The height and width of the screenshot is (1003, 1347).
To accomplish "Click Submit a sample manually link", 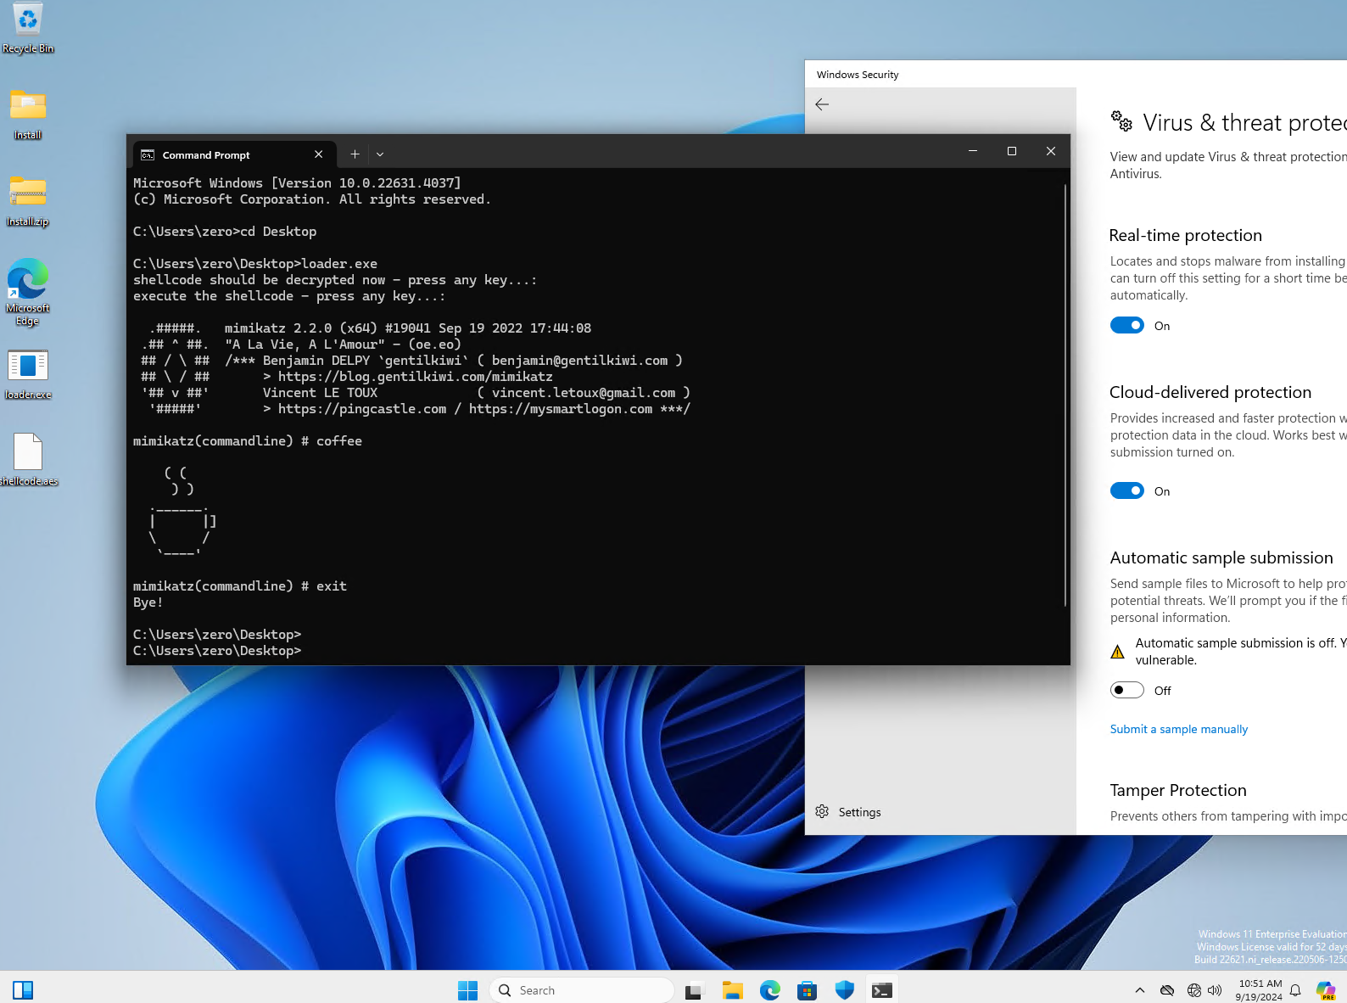I will [1178, 730].
